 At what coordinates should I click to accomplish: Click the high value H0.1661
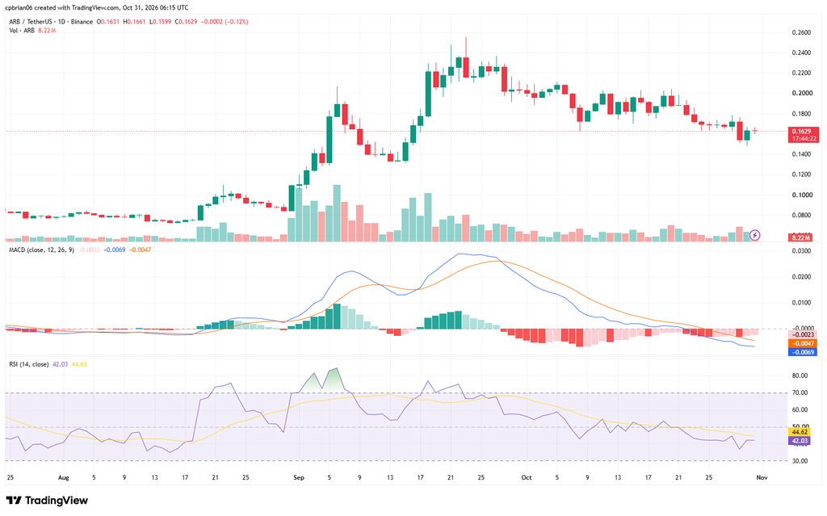tap(134, 22)
